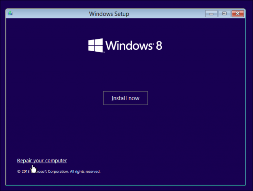The image size is (253, 191).
Task: Click the Install now button
Action: tap(125, 98)
